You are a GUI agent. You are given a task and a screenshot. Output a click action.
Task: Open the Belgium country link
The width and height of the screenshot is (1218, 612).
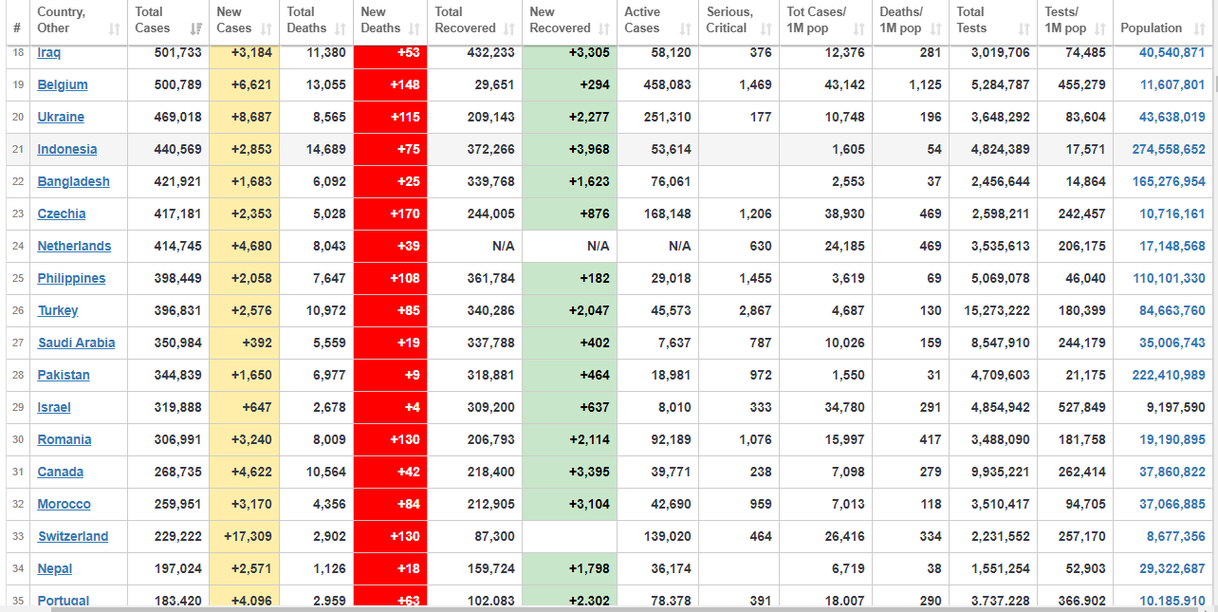pyautogui.click(x=63, y=84)
